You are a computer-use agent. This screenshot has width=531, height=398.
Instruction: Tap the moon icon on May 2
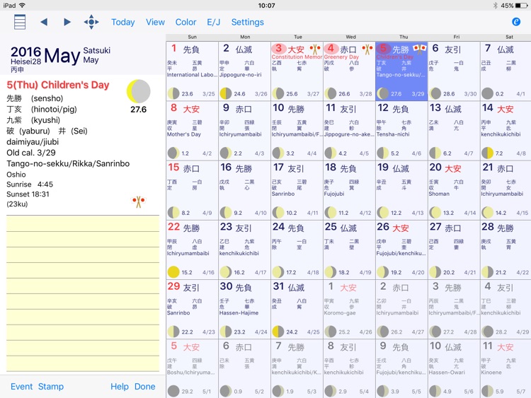pos(226,93)
